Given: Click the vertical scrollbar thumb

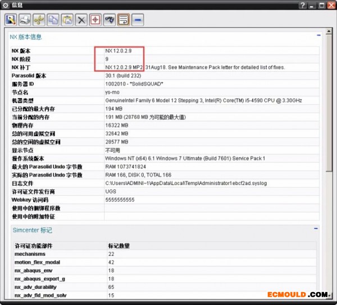Looking at the screenshot, I should 329,103.
